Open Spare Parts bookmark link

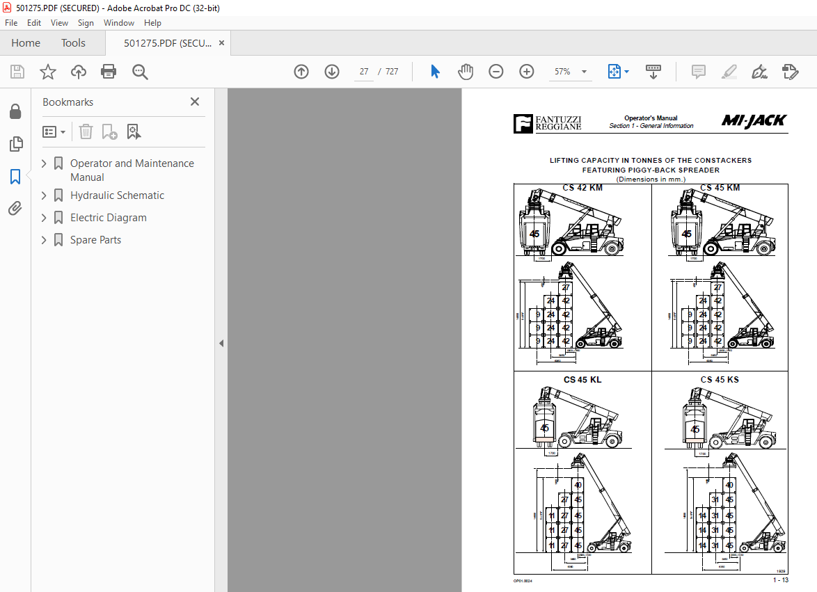95,240
